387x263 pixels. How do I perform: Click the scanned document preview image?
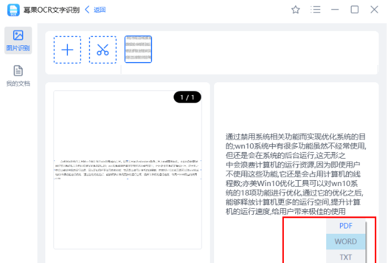tap(128, 170)
